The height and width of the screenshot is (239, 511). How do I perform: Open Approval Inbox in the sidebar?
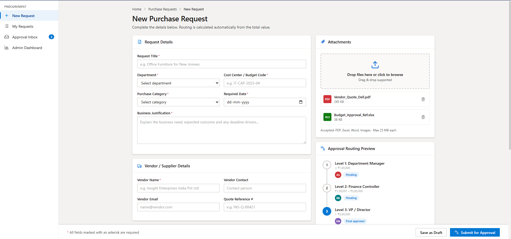tap(29, 37)
